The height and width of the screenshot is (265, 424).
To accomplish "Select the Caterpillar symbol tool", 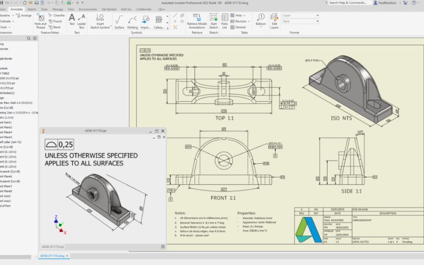I will pyautogui.click(x=158, y=22).
